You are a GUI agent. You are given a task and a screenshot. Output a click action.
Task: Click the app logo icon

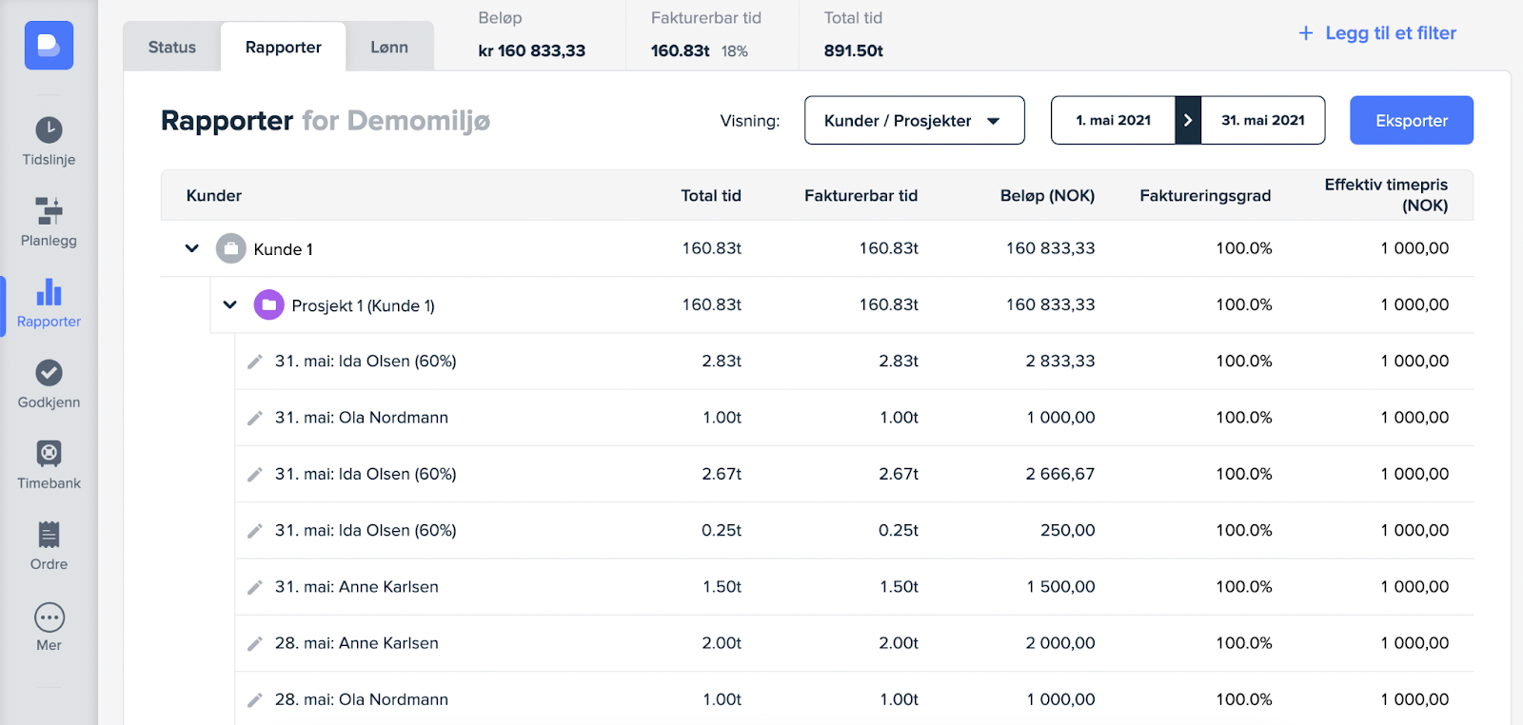pyautogui.click(x=49, y=45)
